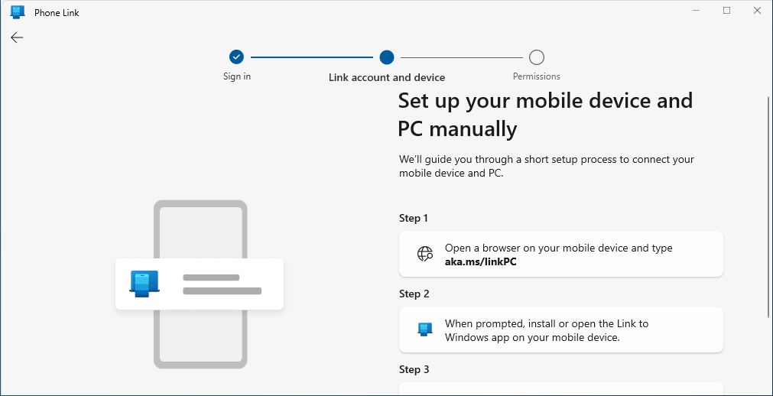Click the completed Sign in step checkmark

tap(236, 57)
